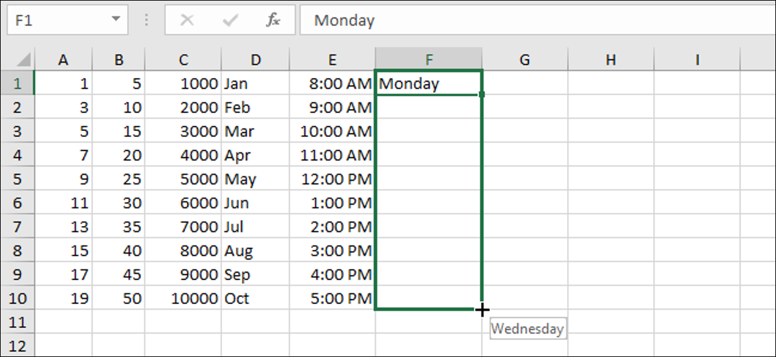The width and height of the screenshot is (776, 357).
Task: Click cell containing Monday
Action: pos(428,83)
